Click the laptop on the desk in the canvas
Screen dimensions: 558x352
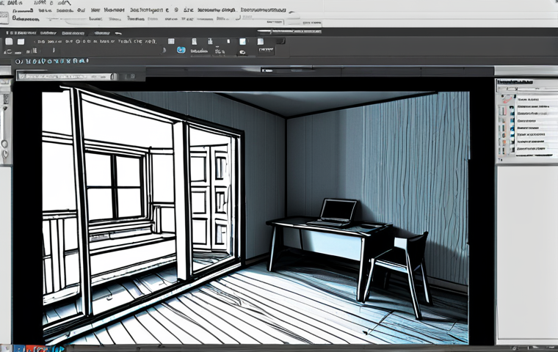(333, 213)
